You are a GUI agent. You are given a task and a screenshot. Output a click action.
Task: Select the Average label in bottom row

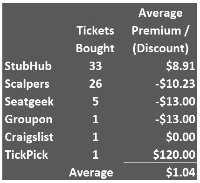pos(91,173)
